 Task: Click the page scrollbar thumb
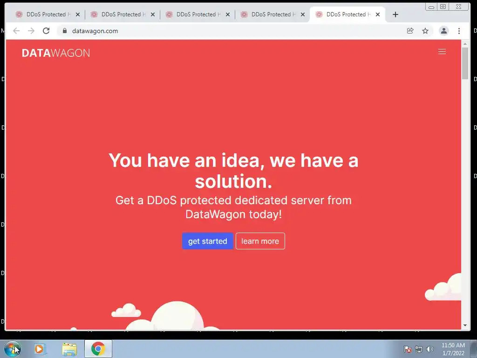click(465, 63)
